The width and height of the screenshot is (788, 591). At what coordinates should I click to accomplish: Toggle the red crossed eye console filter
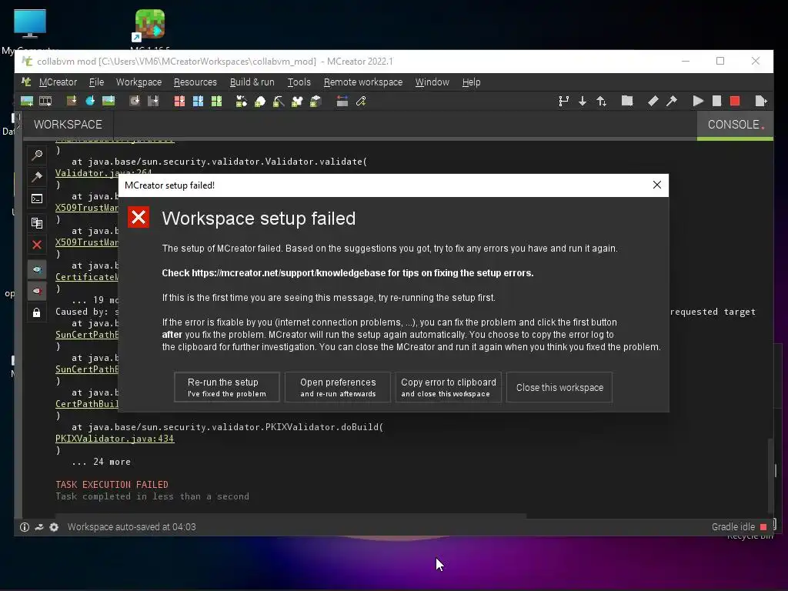pos(37,291)
